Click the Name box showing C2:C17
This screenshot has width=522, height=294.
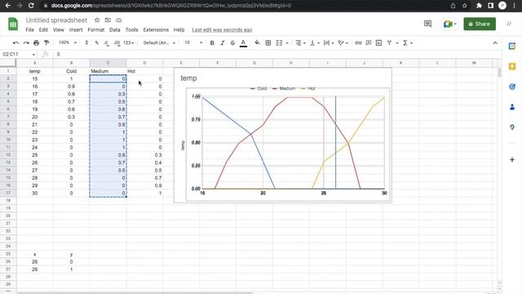[x=19, y=54]
